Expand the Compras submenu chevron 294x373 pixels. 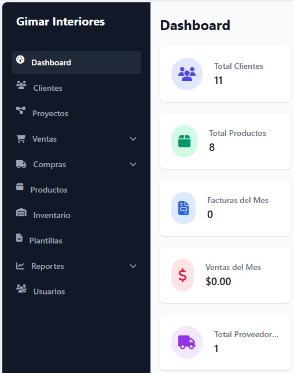[133, 164]
